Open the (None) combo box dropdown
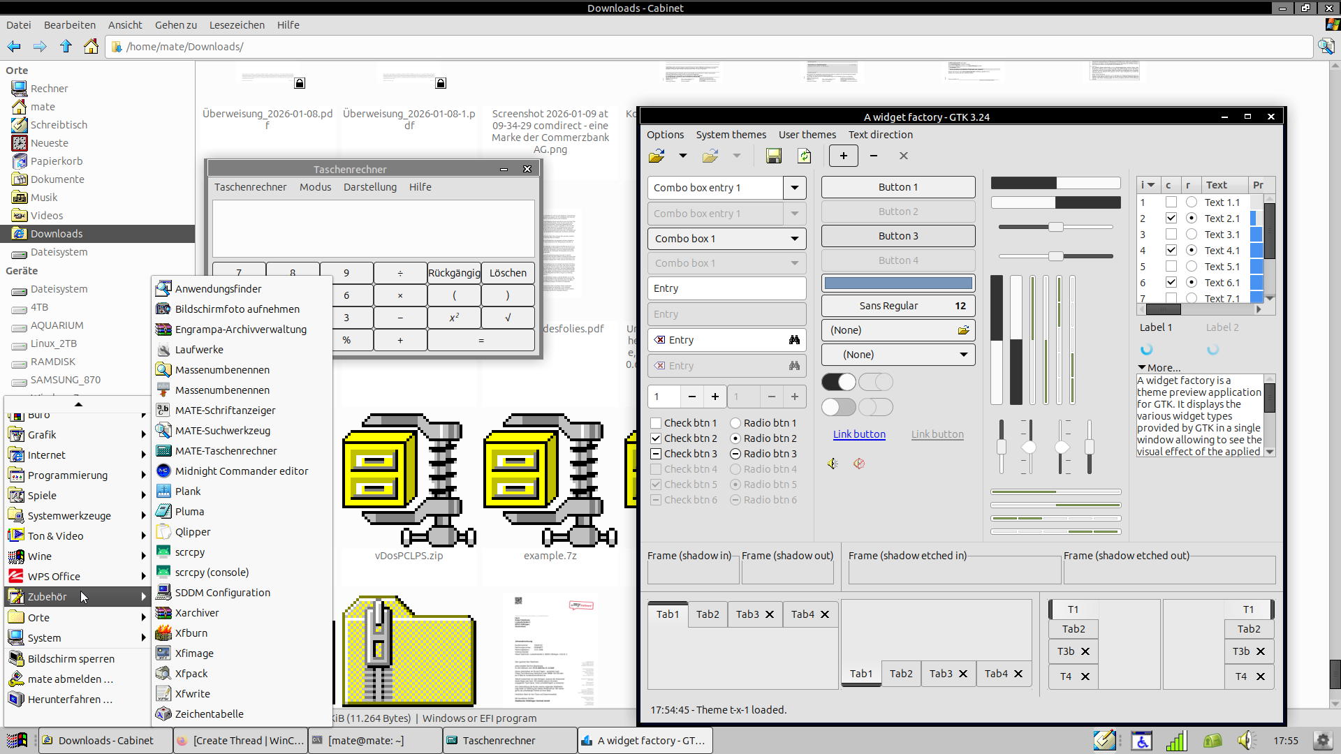This screenshot has height=754, width=1341. pyautogui.click(x=897, y=355)
